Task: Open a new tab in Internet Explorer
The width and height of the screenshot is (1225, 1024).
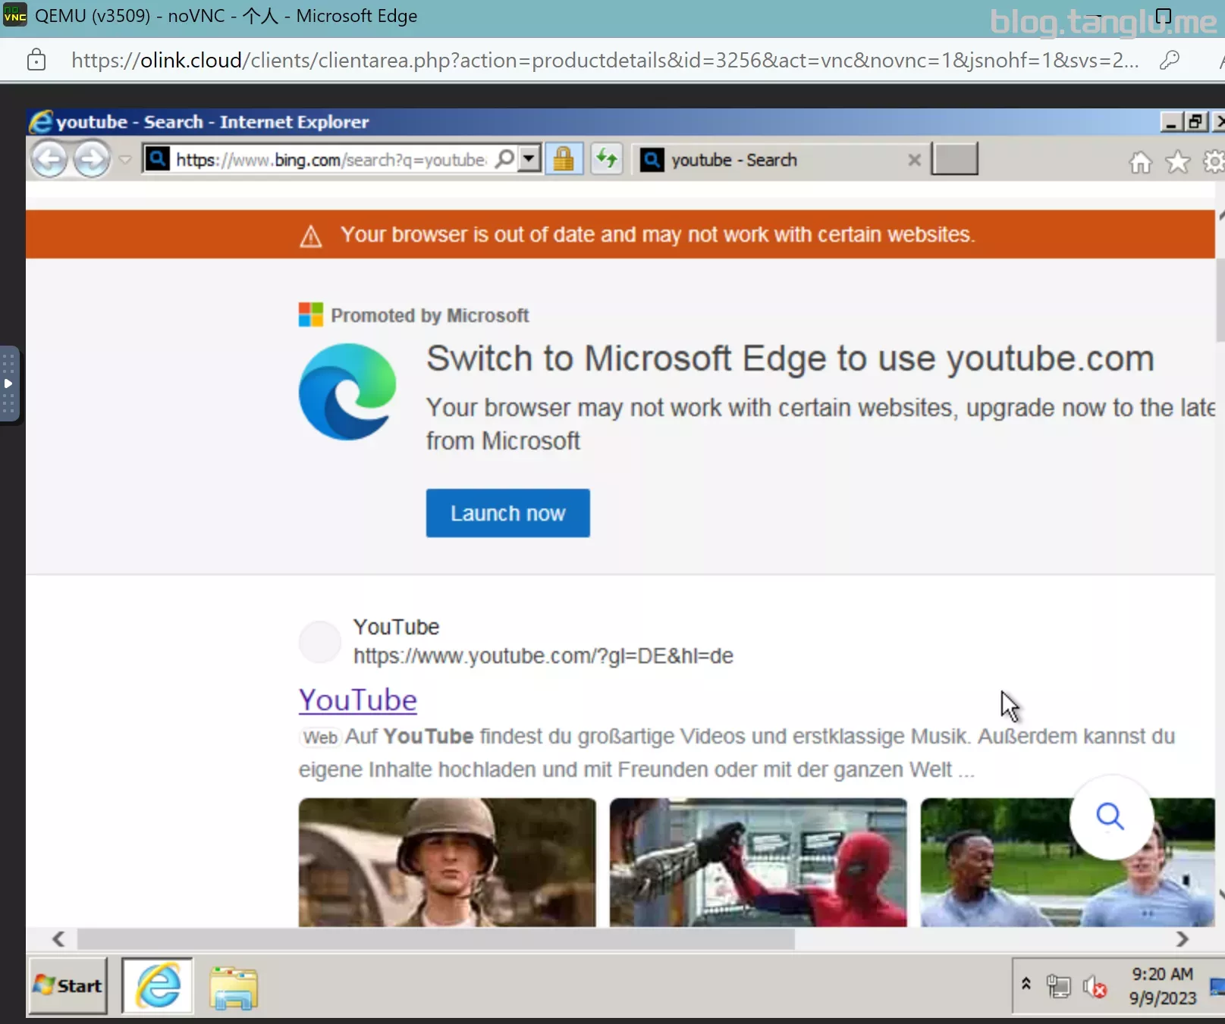Action: (x=954, y=159)
